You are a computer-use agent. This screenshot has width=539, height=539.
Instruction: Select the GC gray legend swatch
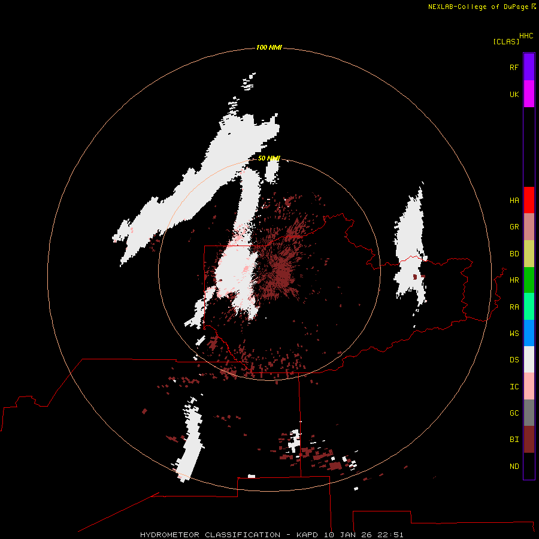coord(529,413)
